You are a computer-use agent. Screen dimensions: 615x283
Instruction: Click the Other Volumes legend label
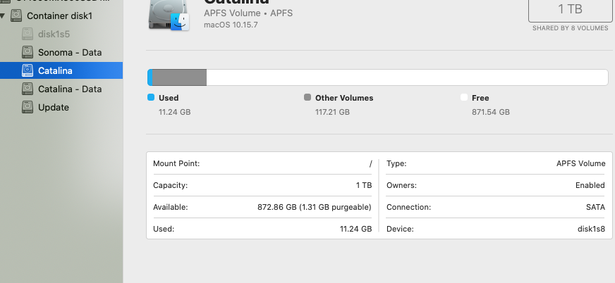tap(344, 98)
